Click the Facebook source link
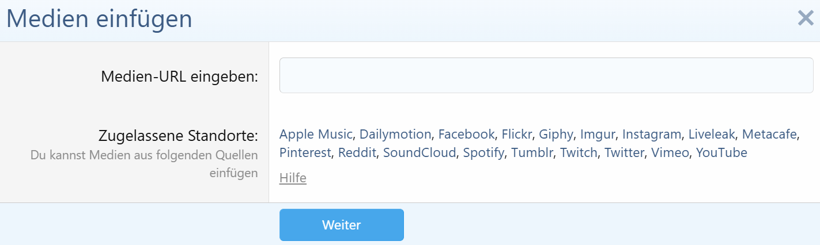This screenshot has width=820, height=245. 466,135
